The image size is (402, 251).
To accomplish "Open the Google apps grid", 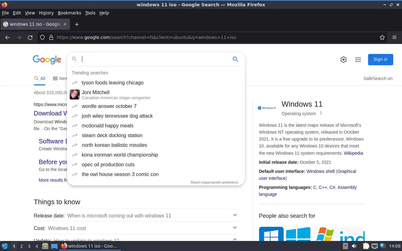I will pyautogui.click(x=358, y=60).
